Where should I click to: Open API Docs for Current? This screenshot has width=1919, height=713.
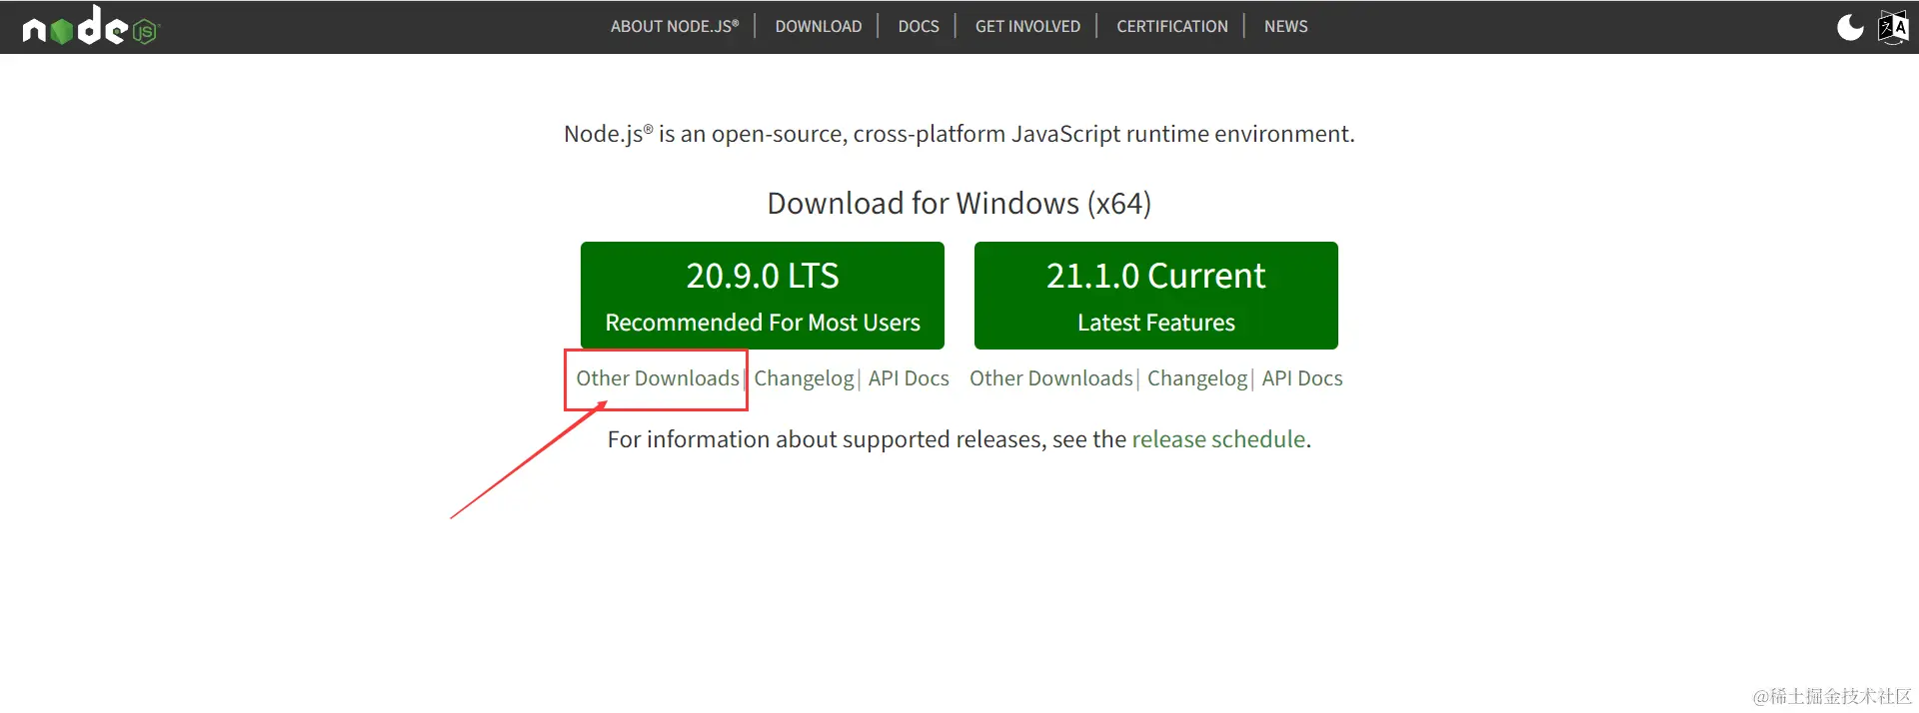pos(1301,378)
